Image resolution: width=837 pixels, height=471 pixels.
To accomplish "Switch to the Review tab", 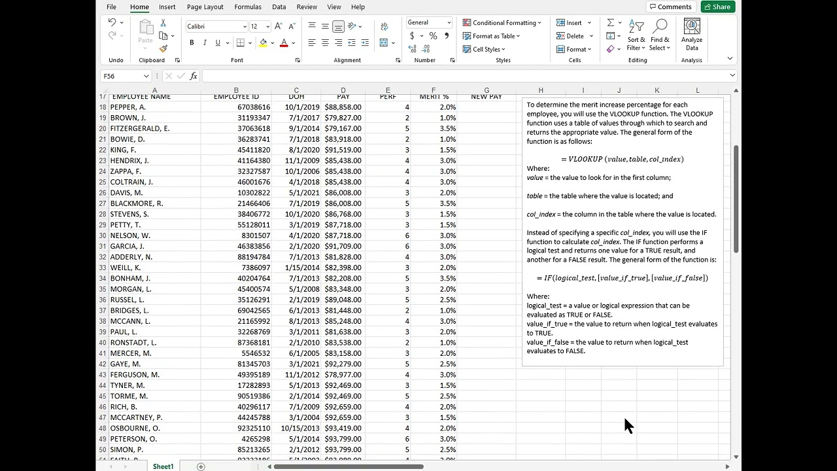I will 307,7.
